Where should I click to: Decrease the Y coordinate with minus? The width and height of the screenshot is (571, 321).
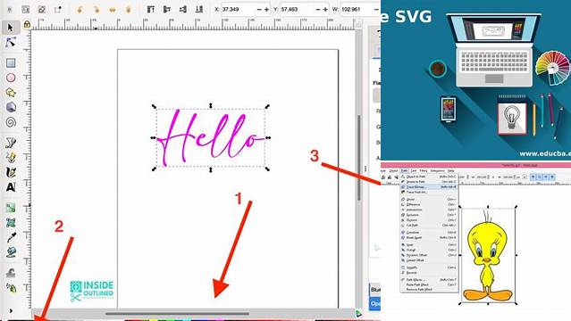click(317, 10)
